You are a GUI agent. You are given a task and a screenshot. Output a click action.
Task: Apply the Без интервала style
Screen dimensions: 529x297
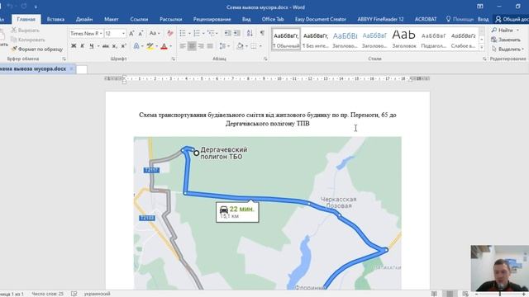pos(316,40)
